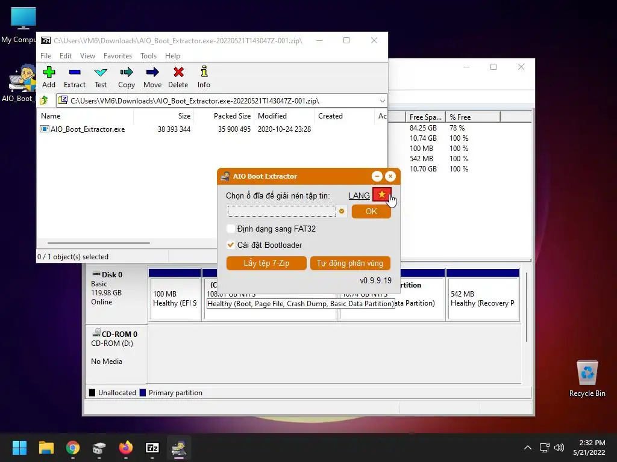Viewport: 617px width, 462px height.
Task: Click the 84.25 GB free space cell
Action: [x=424, y=128]
